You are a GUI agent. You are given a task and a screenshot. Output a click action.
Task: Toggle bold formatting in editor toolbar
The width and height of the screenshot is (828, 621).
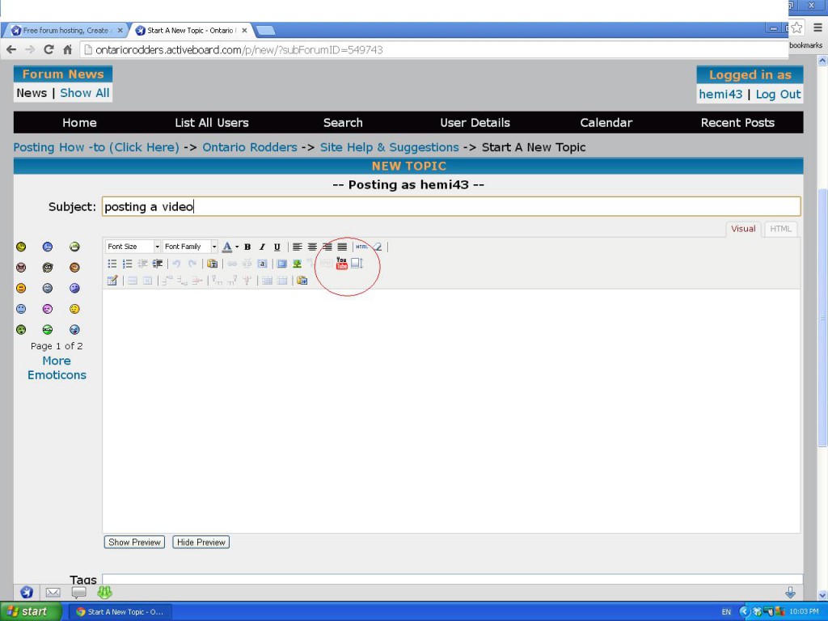(247, 247)
